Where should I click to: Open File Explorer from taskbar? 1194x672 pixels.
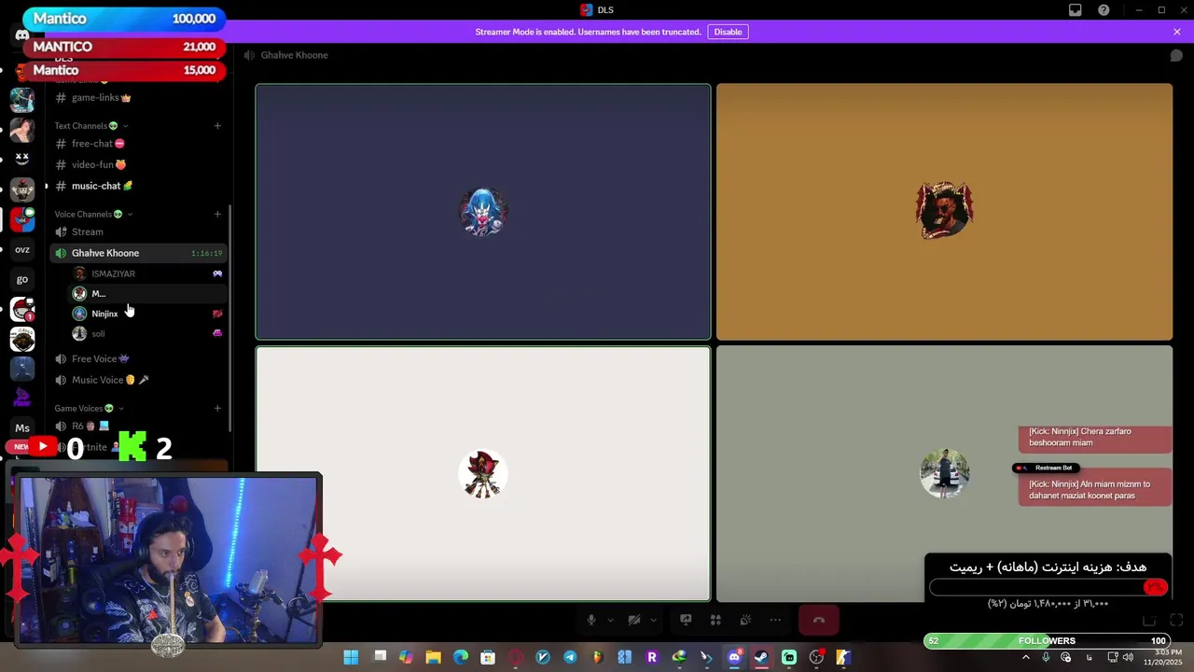click(433, 657)
